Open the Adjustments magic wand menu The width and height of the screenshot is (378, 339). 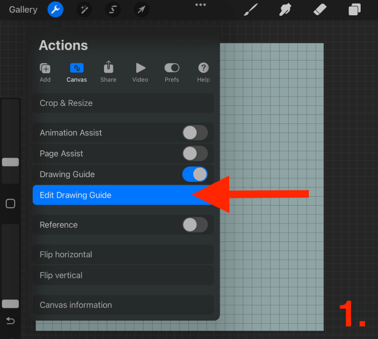point(84,9)
